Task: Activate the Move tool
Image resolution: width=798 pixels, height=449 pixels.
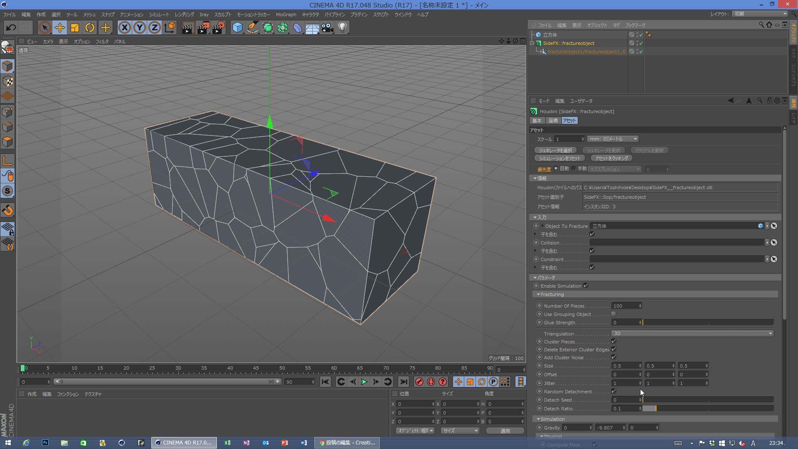Action: (x=59, y=28)
